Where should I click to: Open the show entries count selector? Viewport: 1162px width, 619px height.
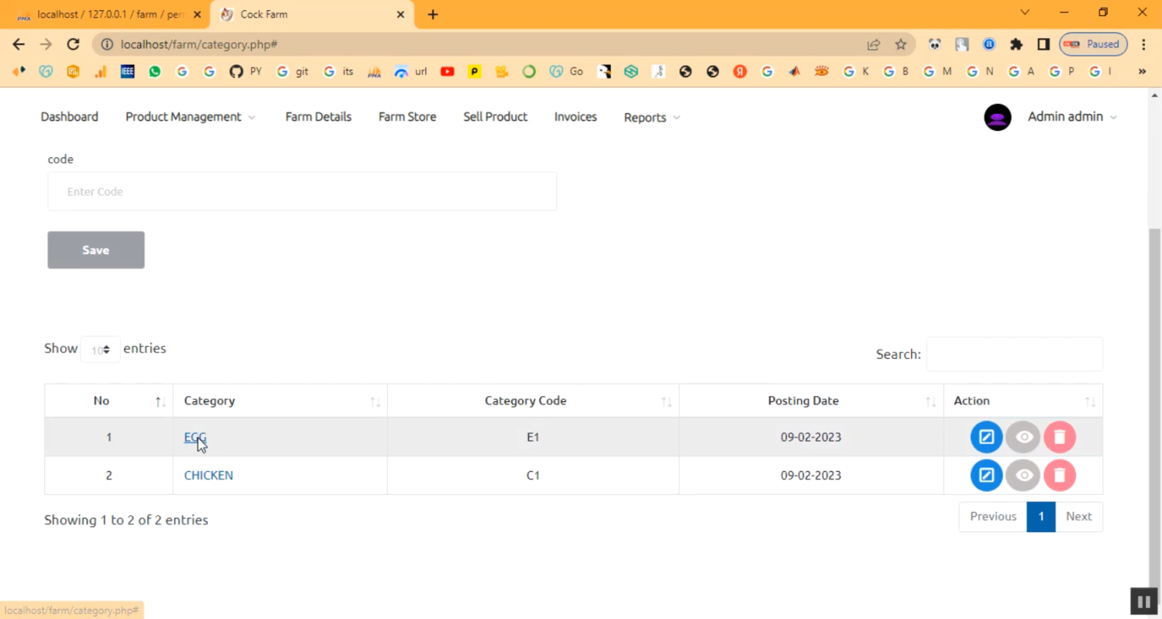point(101,349)
